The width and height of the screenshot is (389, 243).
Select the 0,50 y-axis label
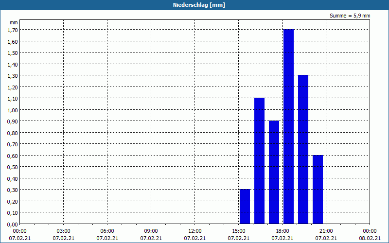(13, 167)
